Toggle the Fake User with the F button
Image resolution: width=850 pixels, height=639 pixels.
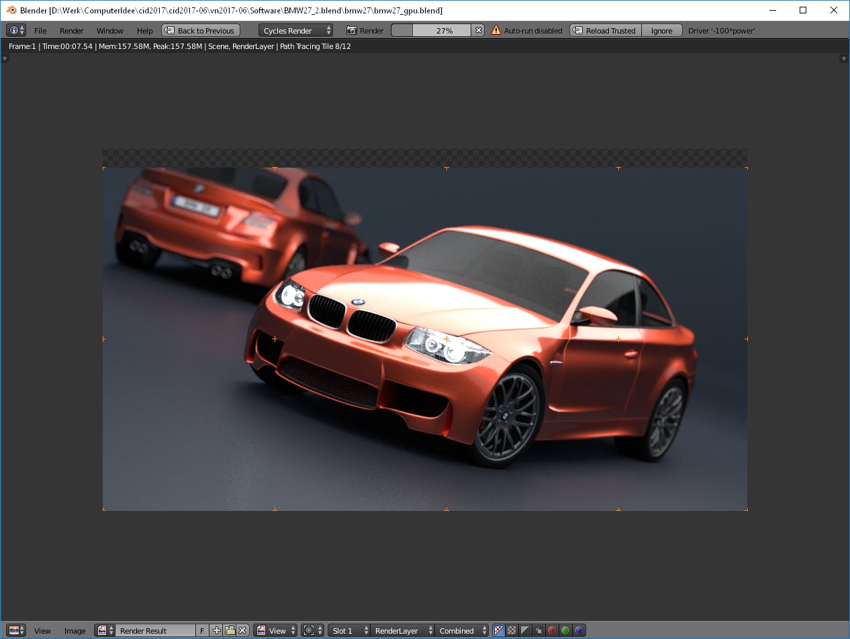pyautogui.click(x=202, y=630)
